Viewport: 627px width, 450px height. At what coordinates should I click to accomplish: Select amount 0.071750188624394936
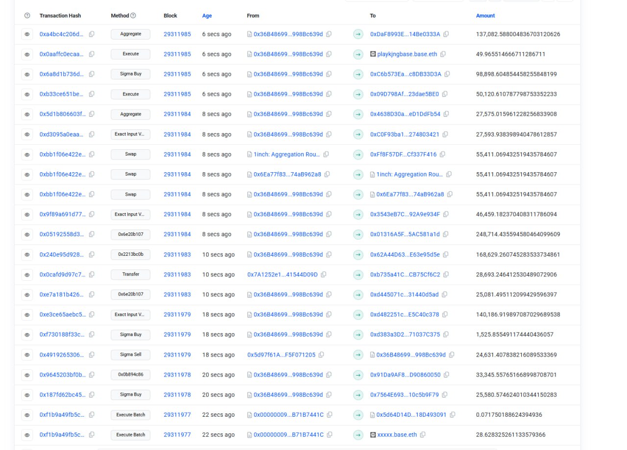509,415
